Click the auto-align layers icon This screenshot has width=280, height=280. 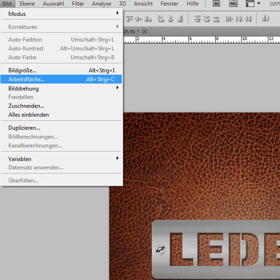point(266,19)
